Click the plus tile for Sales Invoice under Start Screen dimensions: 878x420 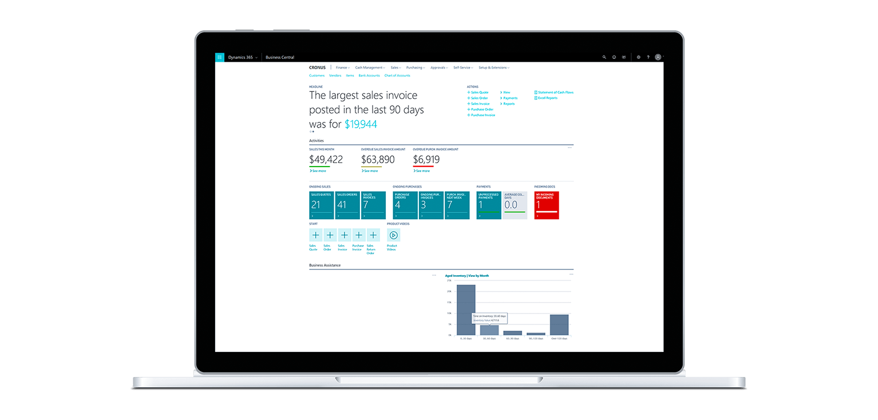(345, 235)
